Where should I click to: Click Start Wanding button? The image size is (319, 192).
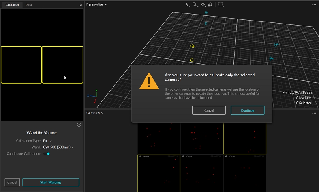(51, 182)
